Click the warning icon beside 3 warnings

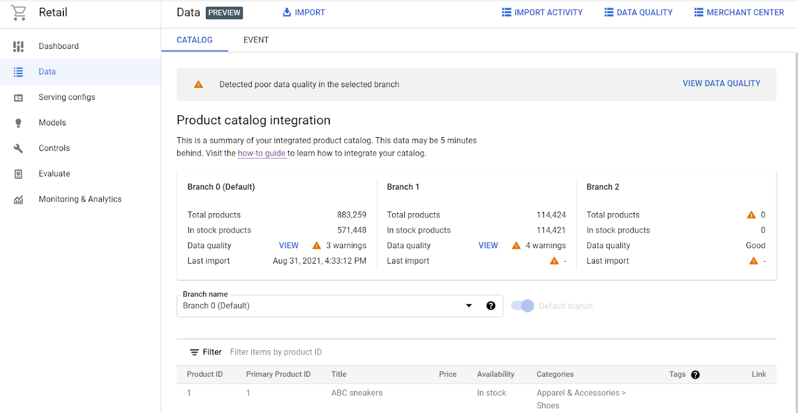tap(317, 246)
